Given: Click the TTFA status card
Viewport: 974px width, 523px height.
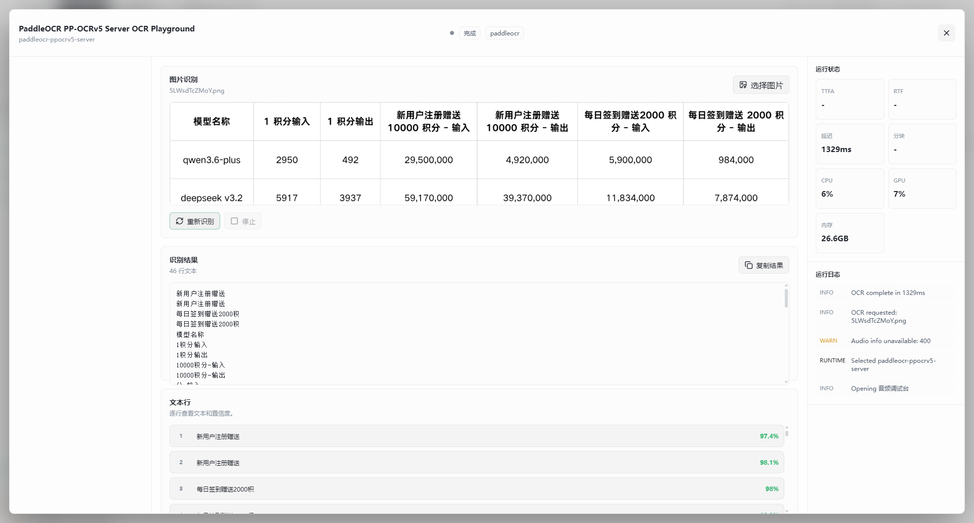Looking at the screenshot, I should coord(850,99).
